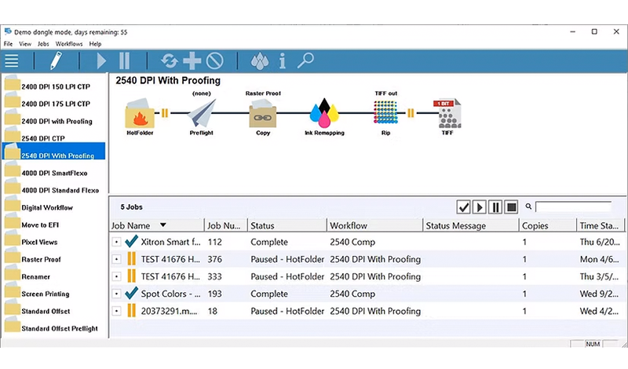Image resolution: width=628 pixels, height=369 pixels.
Task: Click the pause button in job list header
Action: click(495, 207)
